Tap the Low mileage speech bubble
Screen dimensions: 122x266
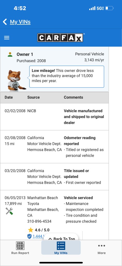point(67,77)
